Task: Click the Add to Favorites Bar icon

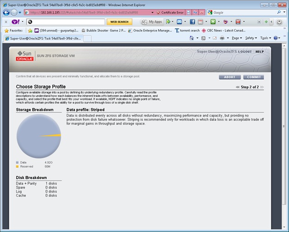Action: (30, 31)
